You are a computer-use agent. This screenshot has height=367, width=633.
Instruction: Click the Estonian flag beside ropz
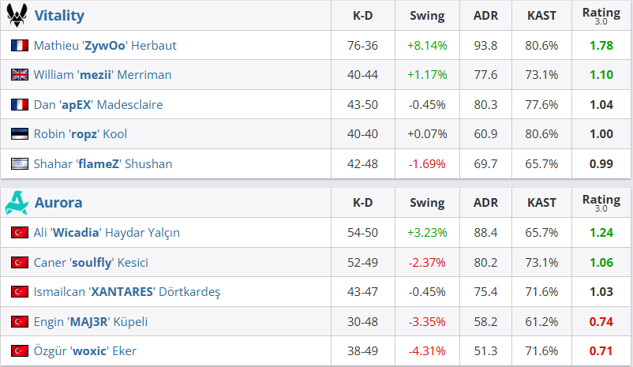(20, 134)
